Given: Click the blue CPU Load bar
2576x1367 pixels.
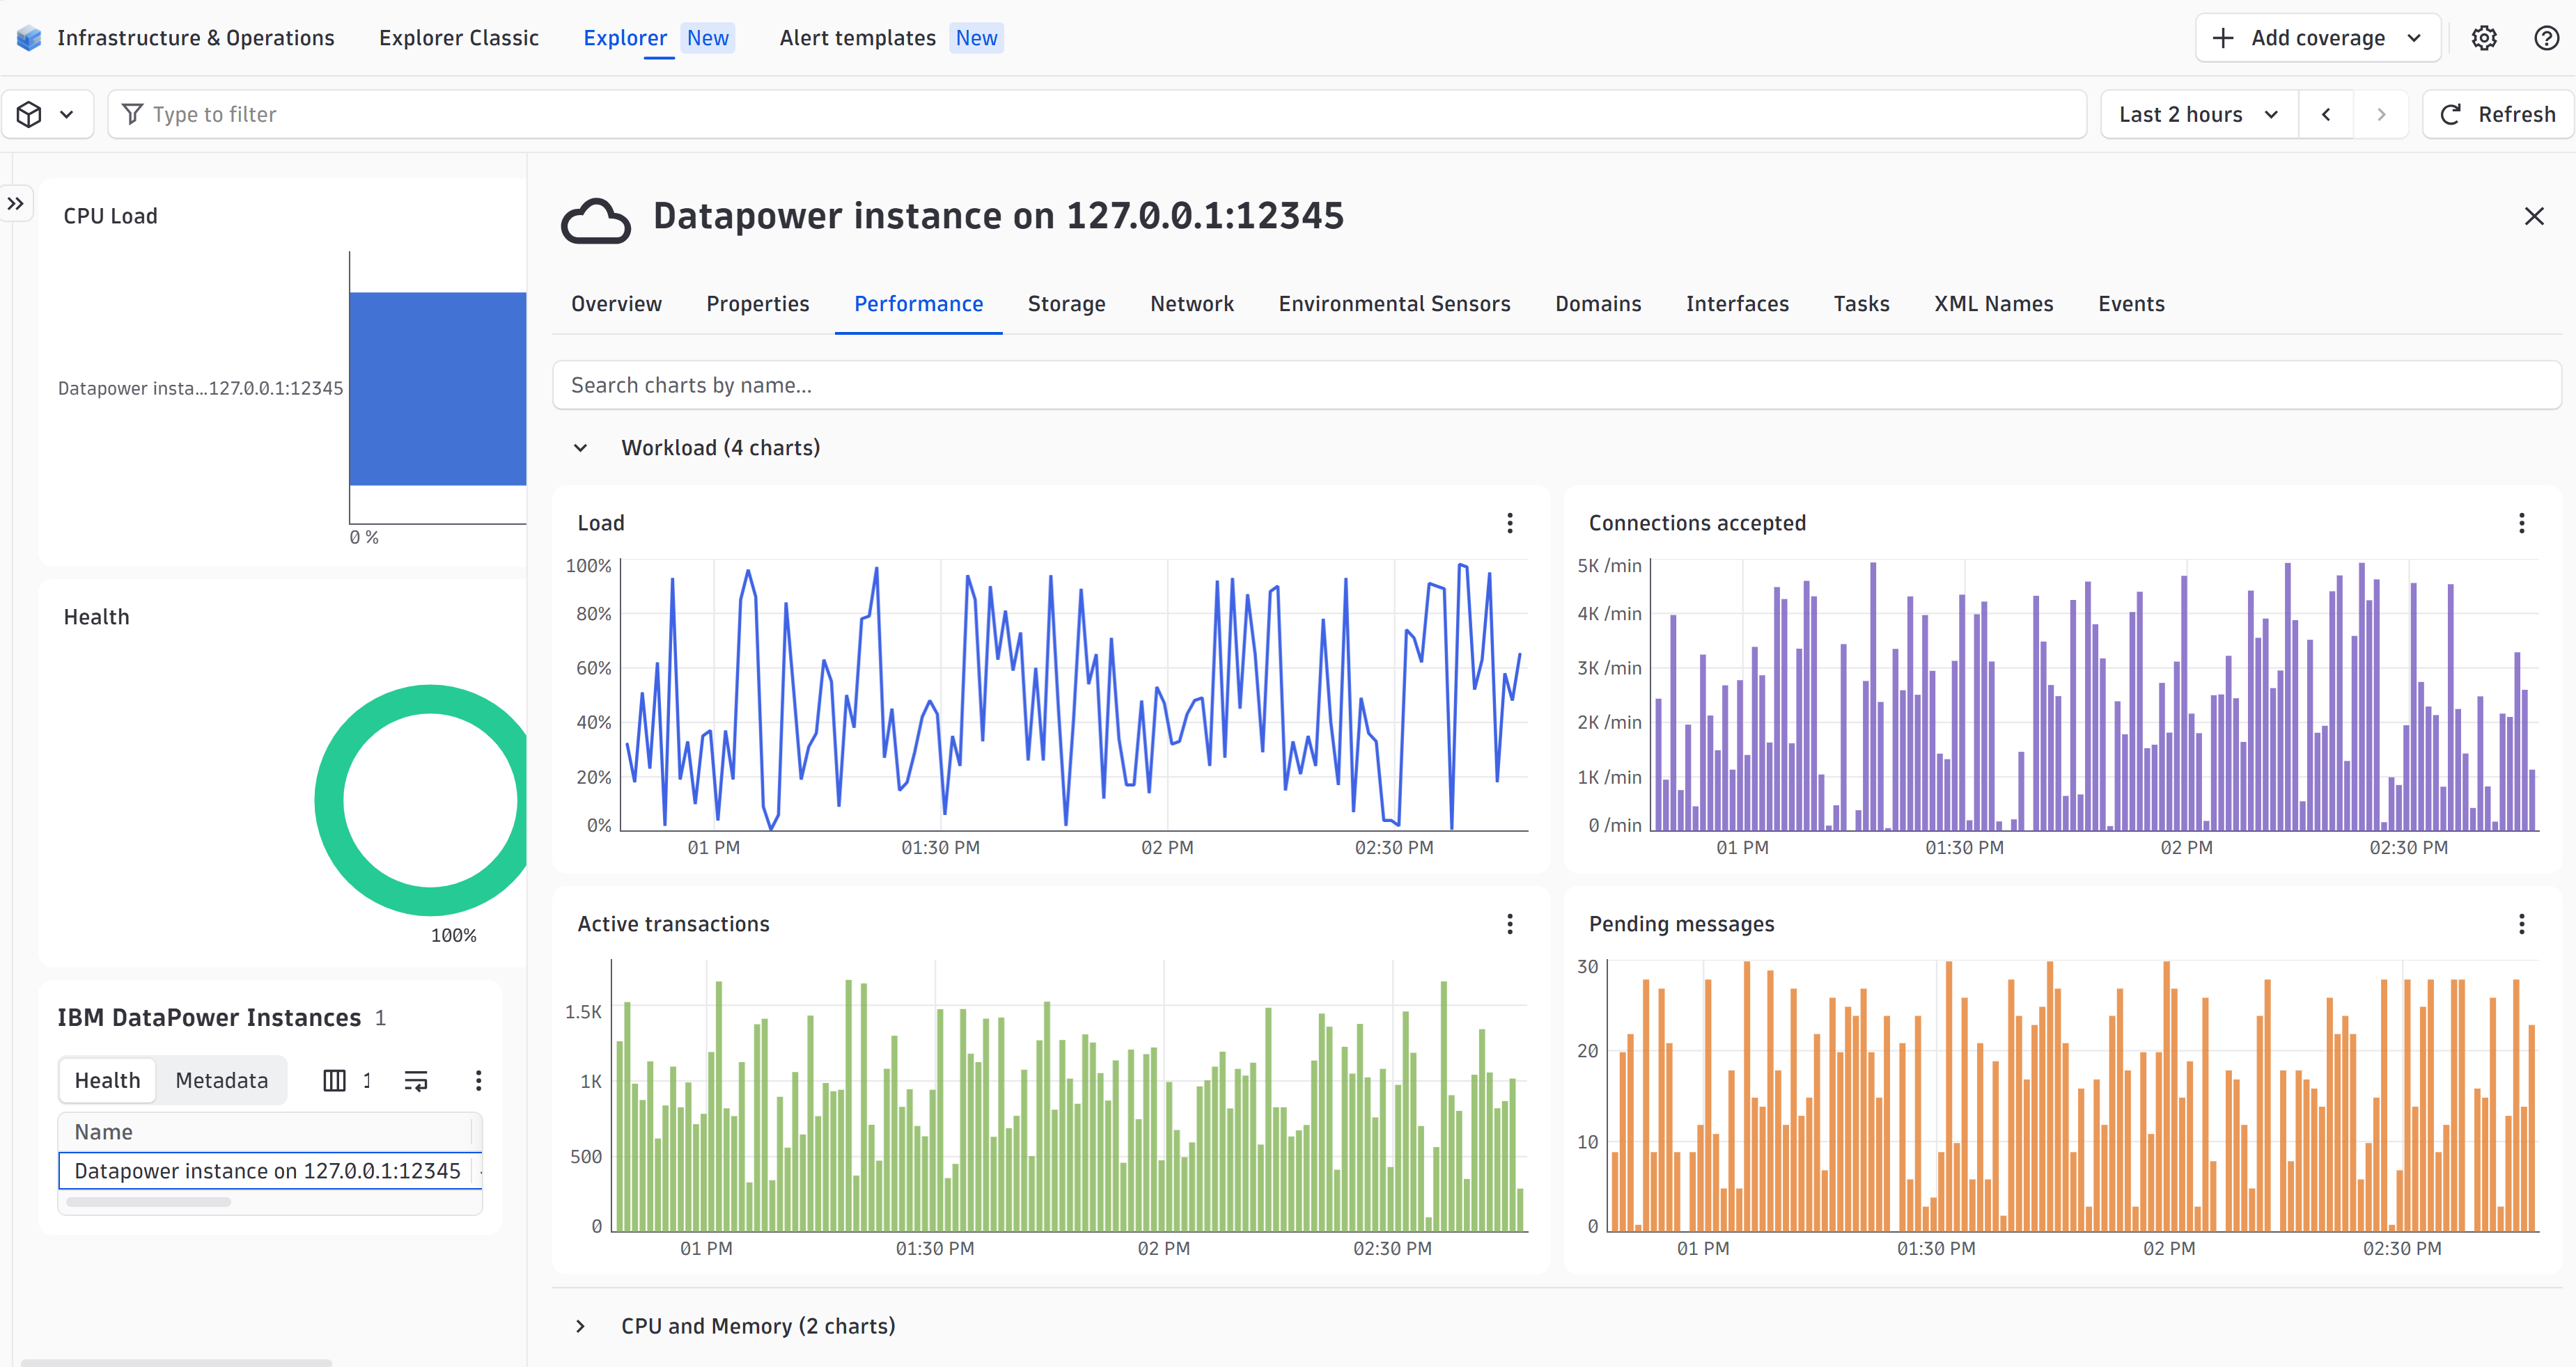Looking at the screenshot, I should pos(437,388).
